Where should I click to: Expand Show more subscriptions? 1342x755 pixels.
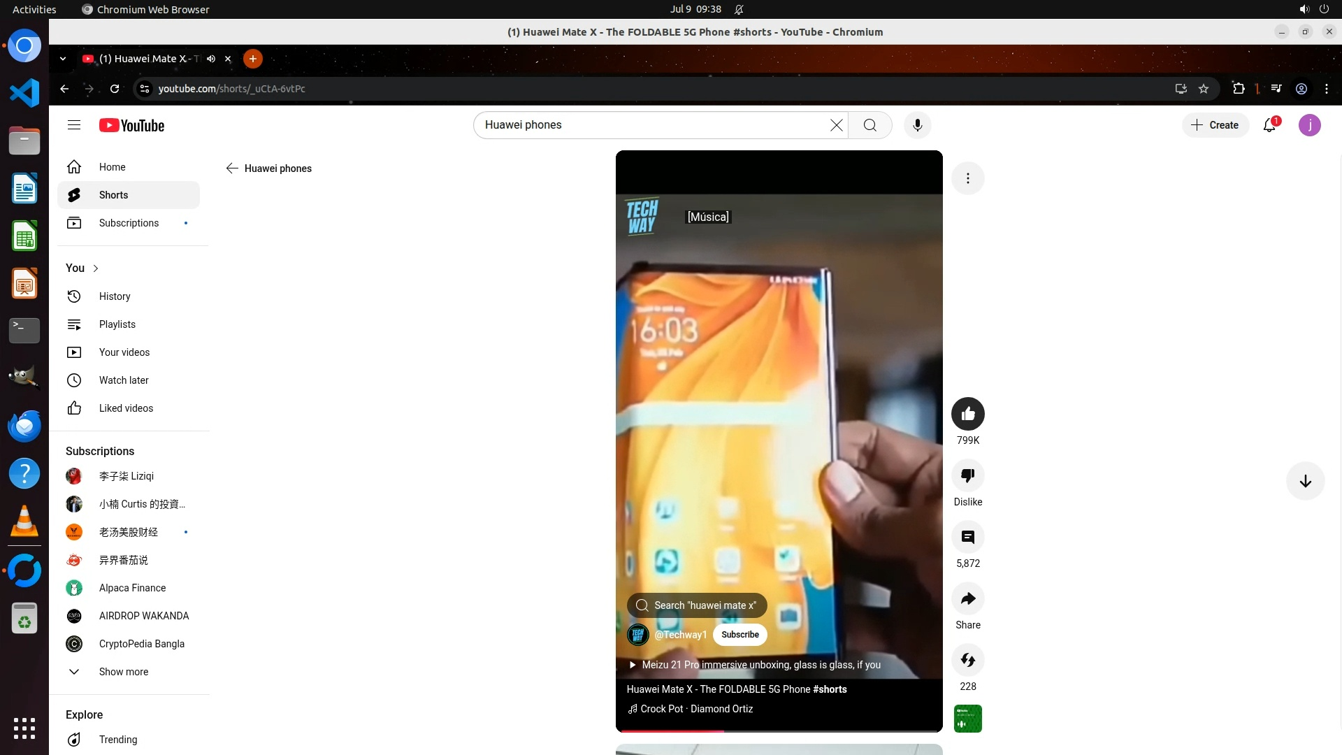tap(123, 672)
